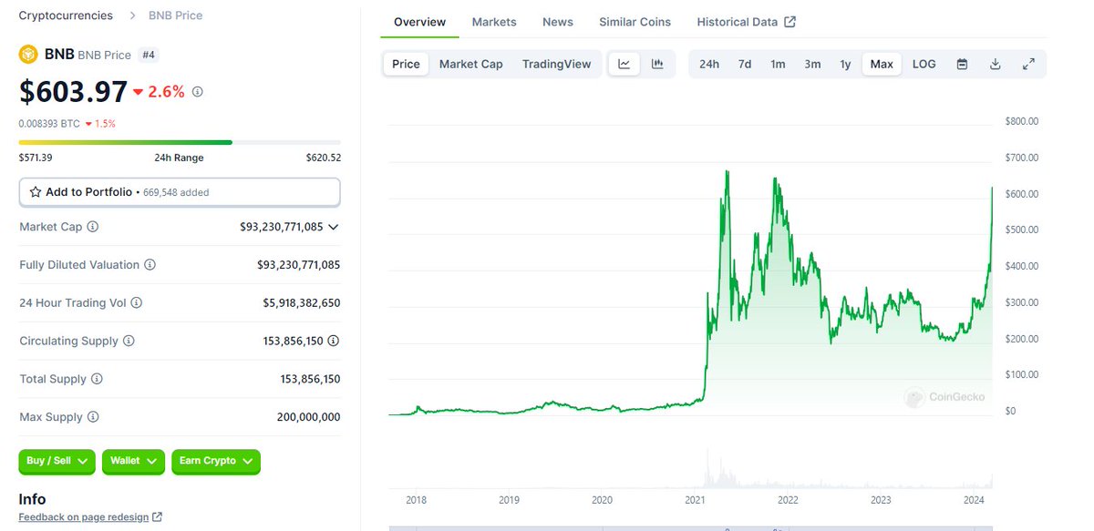Download the chart data
This screenshot has width=1094, height=531.
pyautogui.click(x=996, y=64)
